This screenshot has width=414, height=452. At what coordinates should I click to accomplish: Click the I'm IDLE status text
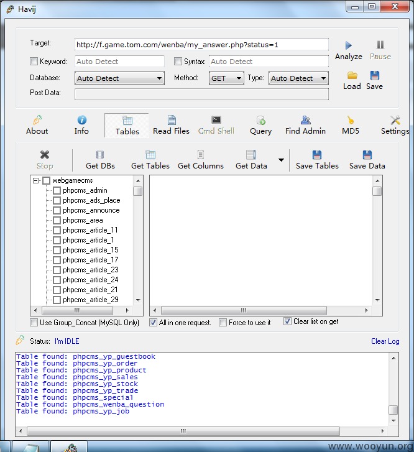67,341
